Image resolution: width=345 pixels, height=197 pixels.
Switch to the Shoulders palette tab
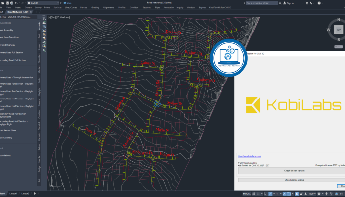tap(39, 58)
